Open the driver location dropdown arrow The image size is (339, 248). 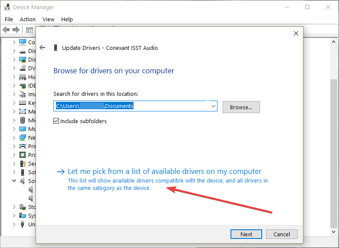pos(214,106)
